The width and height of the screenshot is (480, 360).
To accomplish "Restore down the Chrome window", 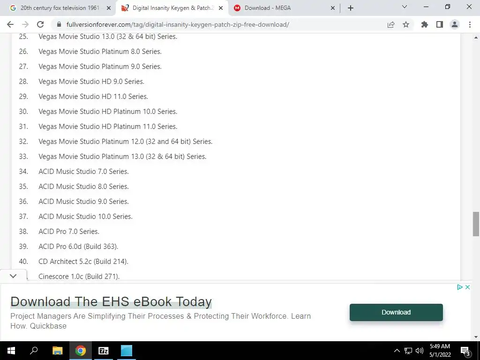I will point(448,7).
